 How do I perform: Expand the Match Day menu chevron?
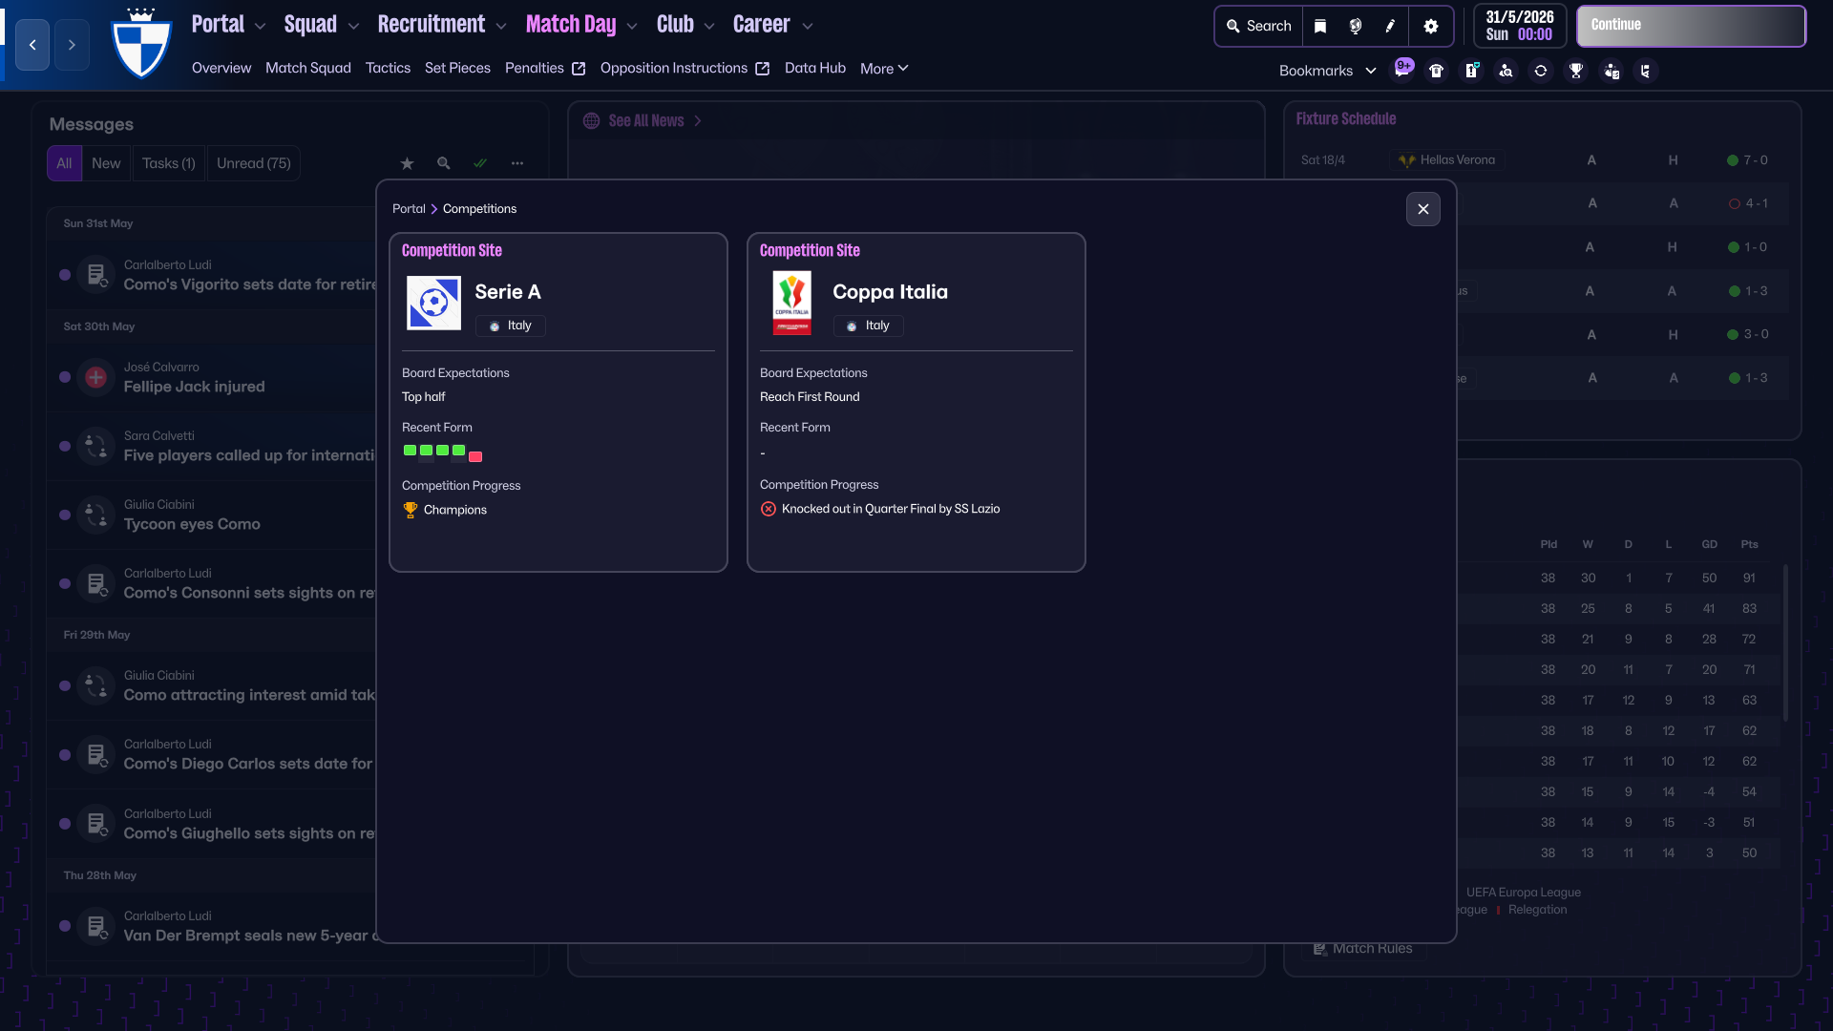[x=632, y=27]
